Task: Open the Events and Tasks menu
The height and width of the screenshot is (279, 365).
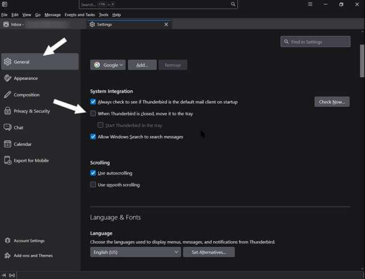Action: click(x=80, y=15)
